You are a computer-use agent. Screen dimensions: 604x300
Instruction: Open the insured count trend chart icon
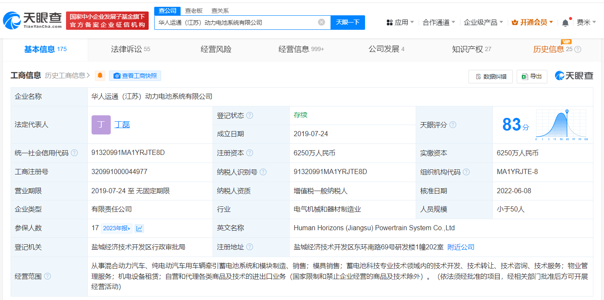(139, 229)
